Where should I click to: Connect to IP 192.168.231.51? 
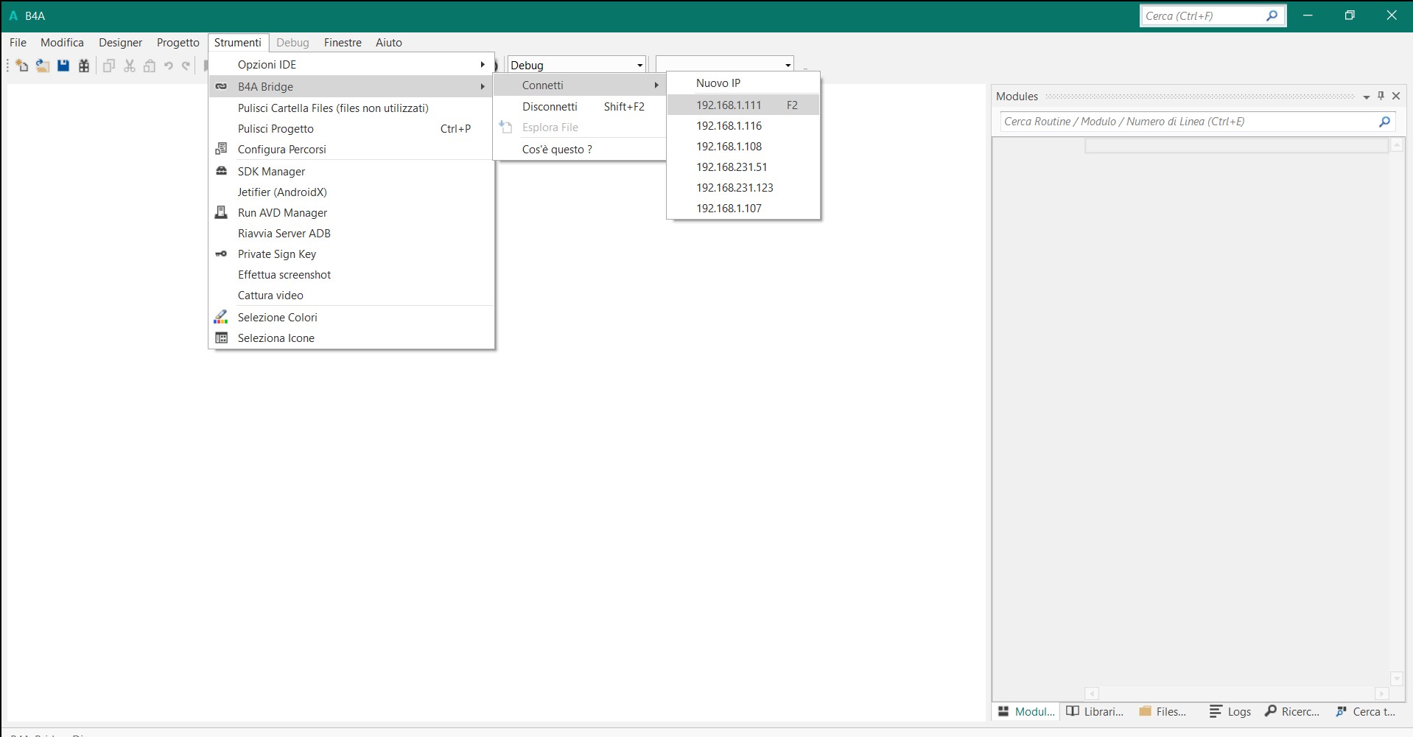coord(743,167)
